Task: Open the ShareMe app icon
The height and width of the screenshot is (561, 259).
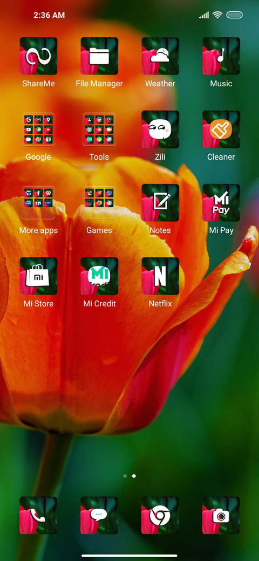Action: (x=38, y=56)
